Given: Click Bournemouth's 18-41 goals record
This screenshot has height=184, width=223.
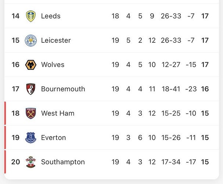Looking at the screenshot, I should point(171,89).
